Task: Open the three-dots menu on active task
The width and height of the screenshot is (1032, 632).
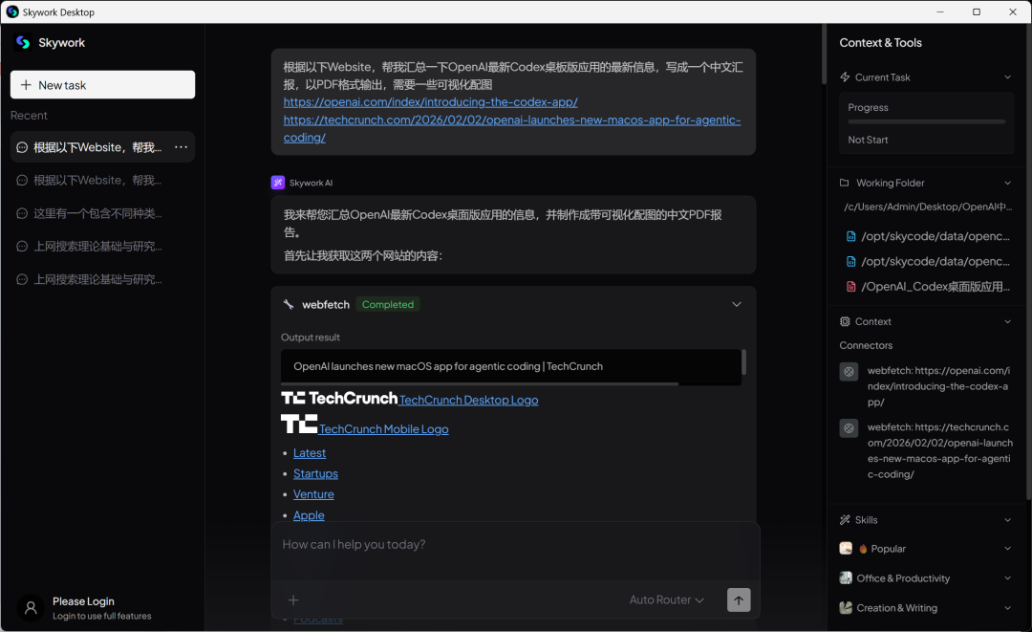Action: (x=181, y=147)
